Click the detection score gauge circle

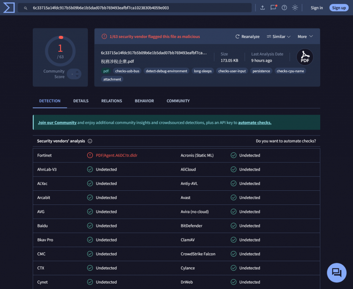point(60,51)
